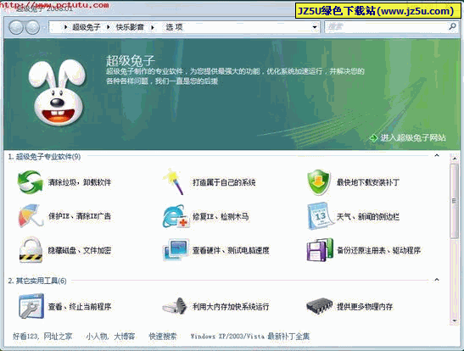Open the Windows XP/2003/Vista 最新补丁全集 link
This screenshot has height=351, width=464.
coord(250,337)
